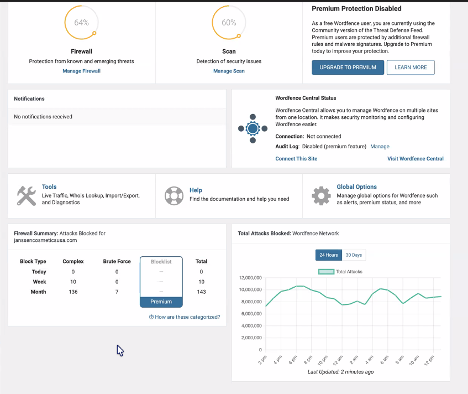
Task: Open the Help heading link
Action: tap(196, 190)
